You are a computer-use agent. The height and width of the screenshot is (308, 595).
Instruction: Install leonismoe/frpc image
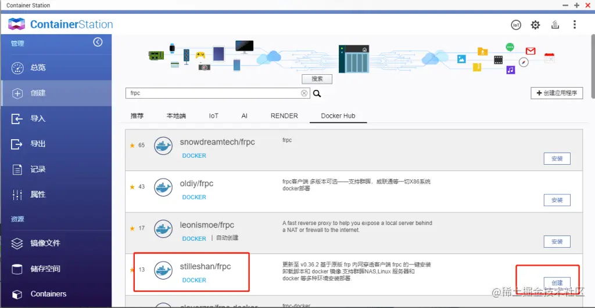tap(557, 242)
